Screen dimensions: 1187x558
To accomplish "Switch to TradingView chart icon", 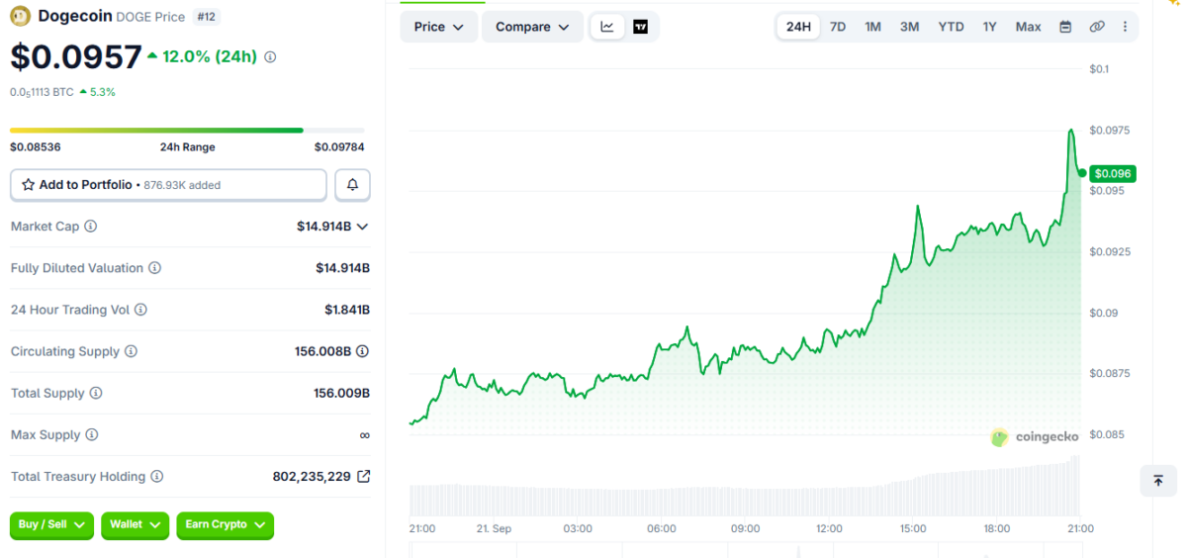I will pos(640,27).
